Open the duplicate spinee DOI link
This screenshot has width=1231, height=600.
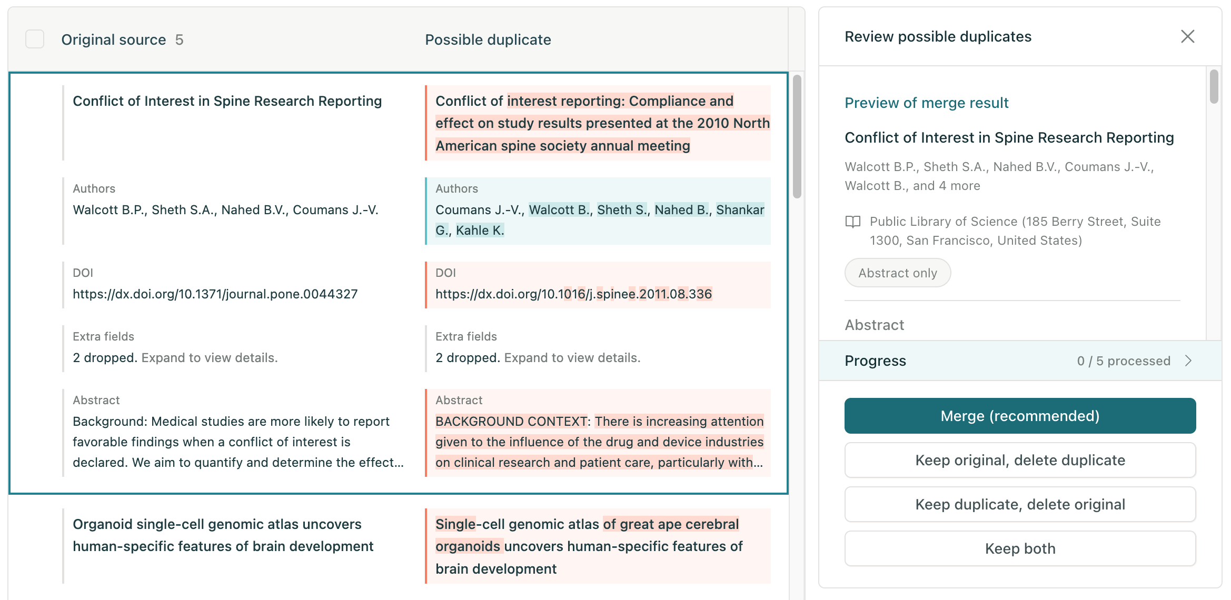tap(573, 294)
